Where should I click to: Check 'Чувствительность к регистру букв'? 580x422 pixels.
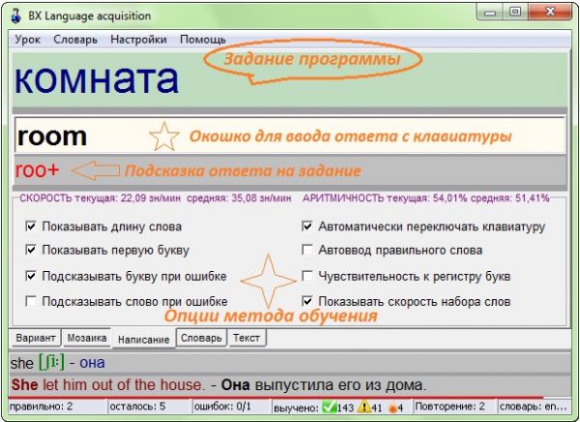pos(307,276)
